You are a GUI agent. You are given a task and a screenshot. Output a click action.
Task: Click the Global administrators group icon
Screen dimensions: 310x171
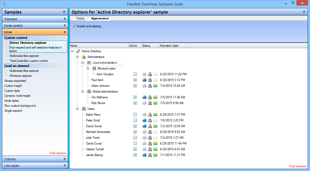pyautogui.click(x=89, y=92)
